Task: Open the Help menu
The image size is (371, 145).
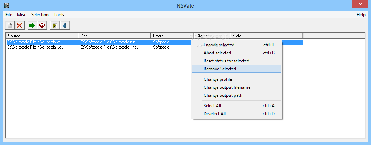Action: coord(361,15)
